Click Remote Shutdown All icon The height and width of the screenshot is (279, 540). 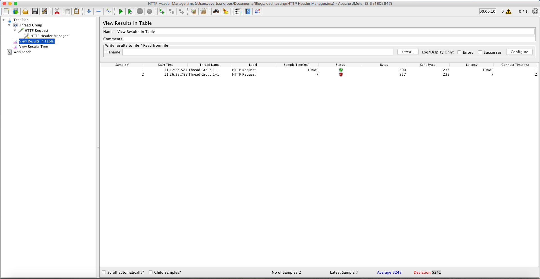[181, 11]
